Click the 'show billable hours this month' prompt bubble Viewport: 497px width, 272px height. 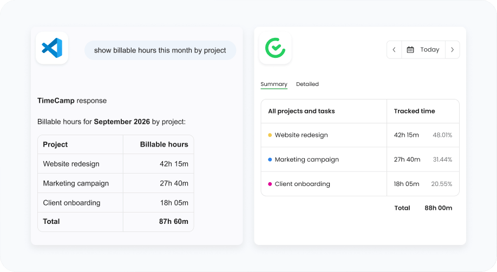(x=160, y=50)
